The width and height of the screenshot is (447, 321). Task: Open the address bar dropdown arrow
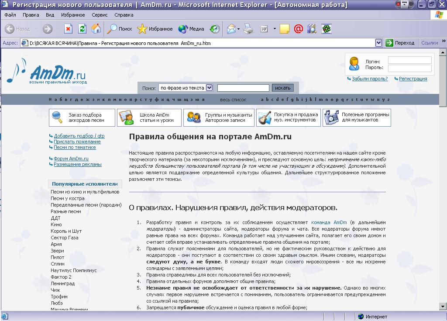[378, 43]
